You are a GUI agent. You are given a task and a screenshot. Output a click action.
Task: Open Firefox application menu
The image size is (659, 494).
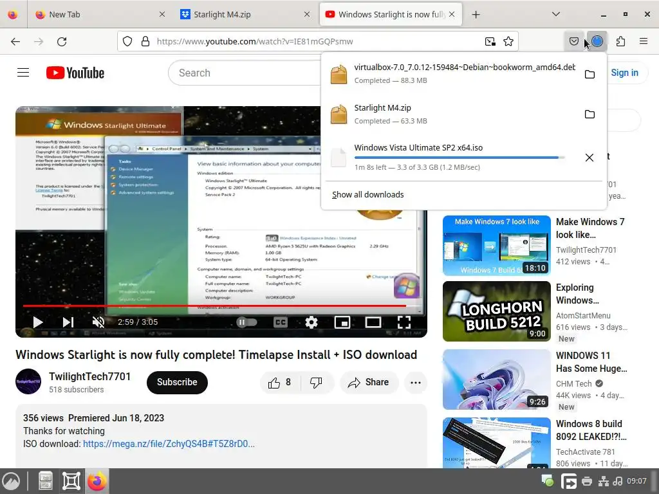(644, 41)
